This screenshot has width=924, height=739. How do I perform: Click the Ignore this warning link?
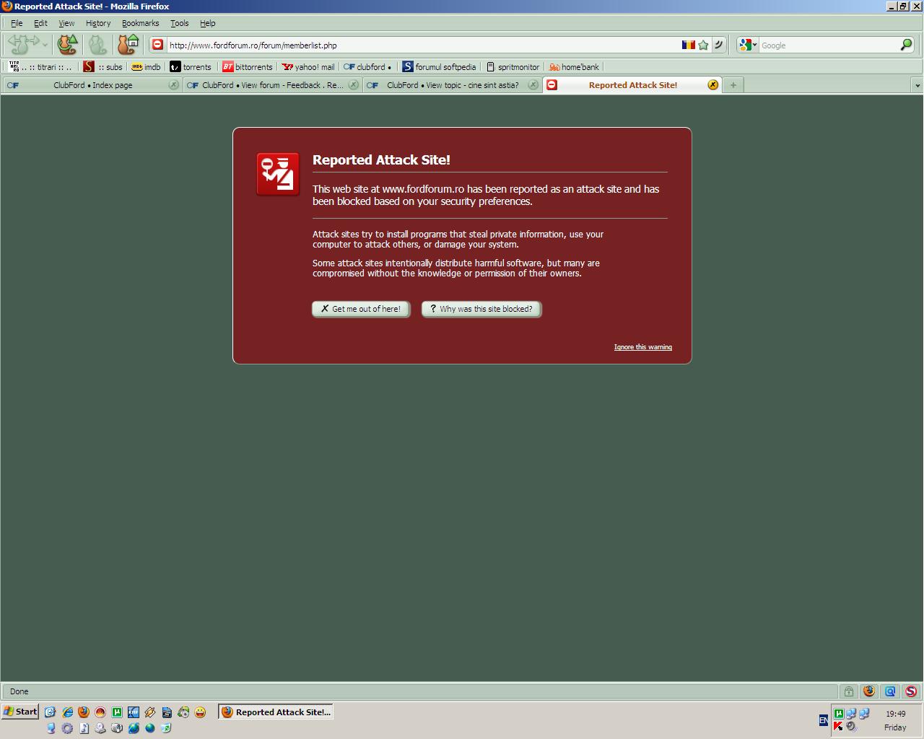642,347
